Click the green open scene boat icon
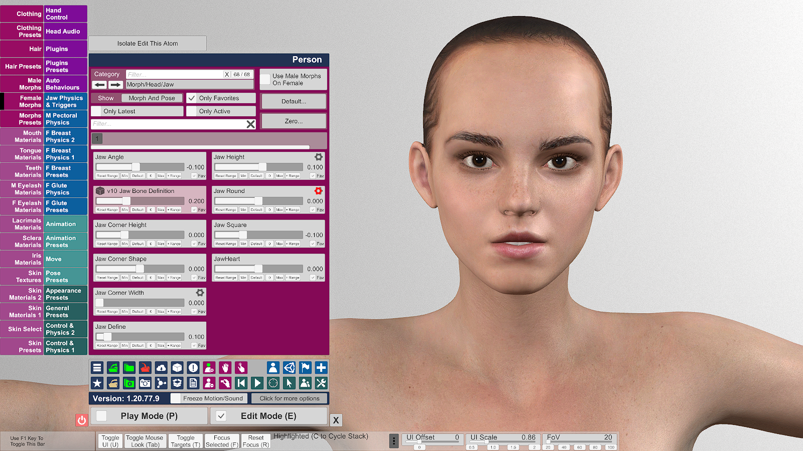Viewport: 803px width, 451px height. click(113, 368)
